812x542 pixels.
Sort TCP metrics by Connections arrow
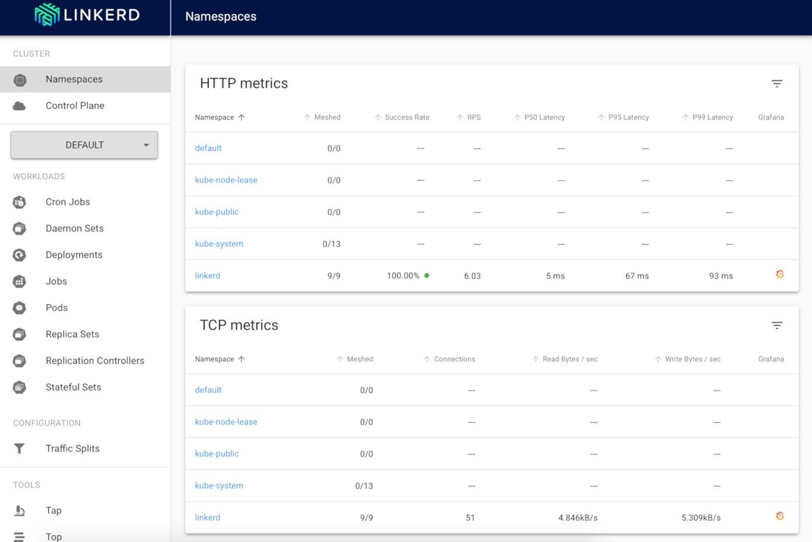coord(426,358)
